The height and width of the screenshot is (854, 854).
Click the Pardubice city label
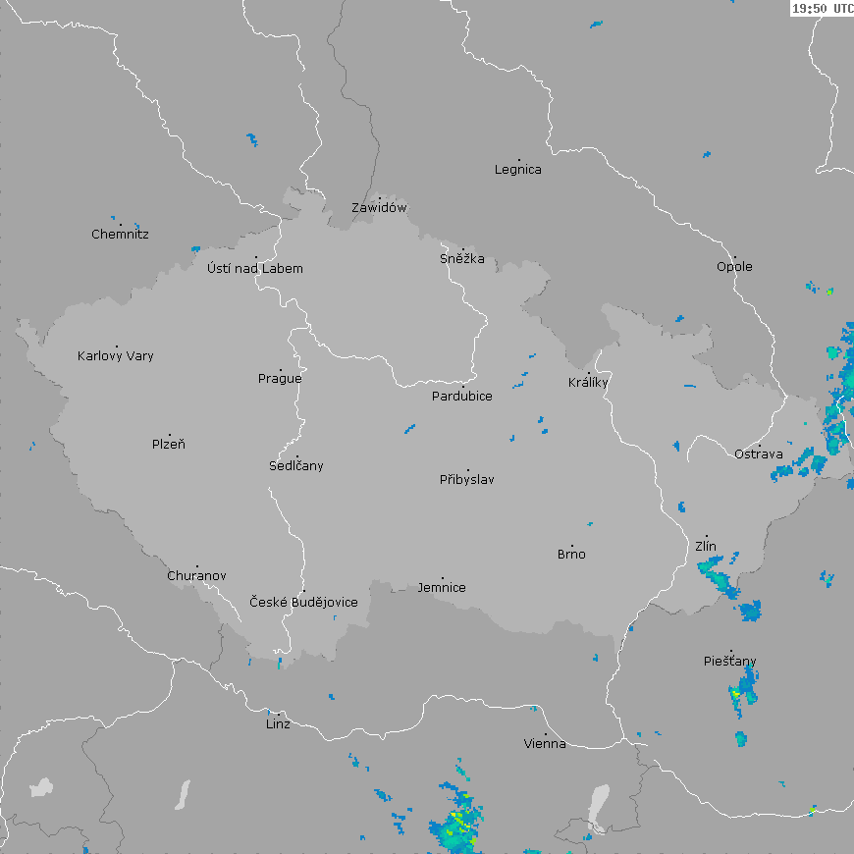[x=462, y=397]
